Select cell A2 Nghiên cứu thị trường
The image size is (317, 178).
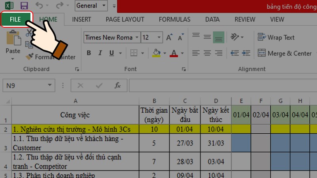click(x=75, y=129)
